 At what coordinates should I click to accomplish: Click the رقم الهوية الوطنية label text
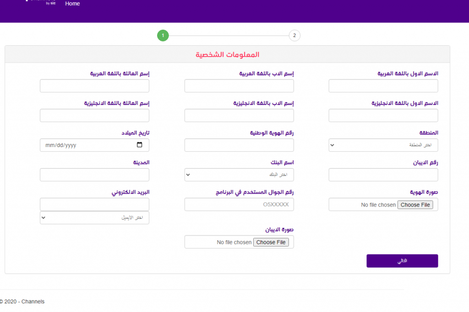(272, 133)
